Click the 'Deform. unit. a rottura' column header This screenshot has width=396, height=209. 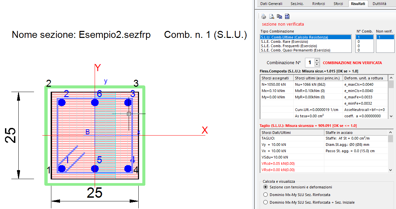[365, 78]
